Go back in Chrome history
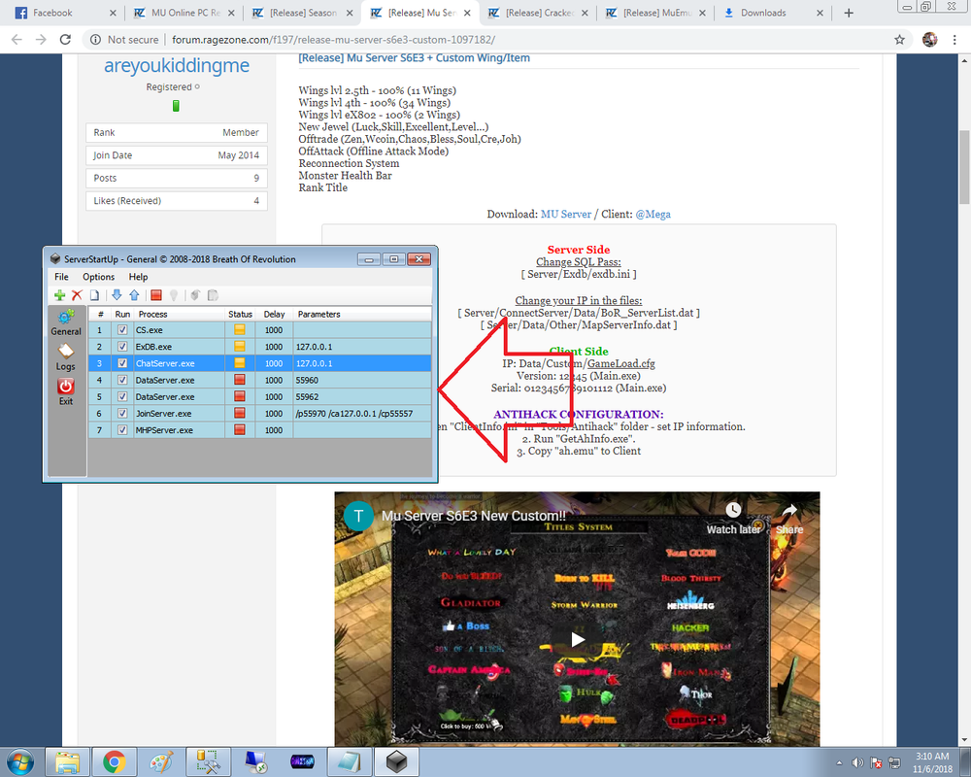This screenshot has height=777, width=971. click(17, 40)
